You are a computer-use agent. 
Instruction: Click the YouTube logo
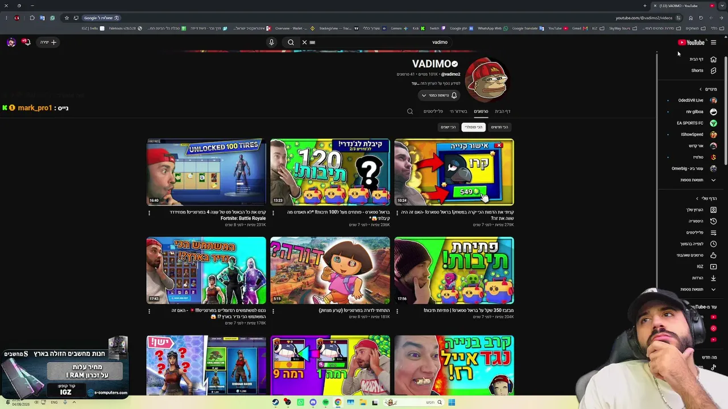tap(691, 42)
